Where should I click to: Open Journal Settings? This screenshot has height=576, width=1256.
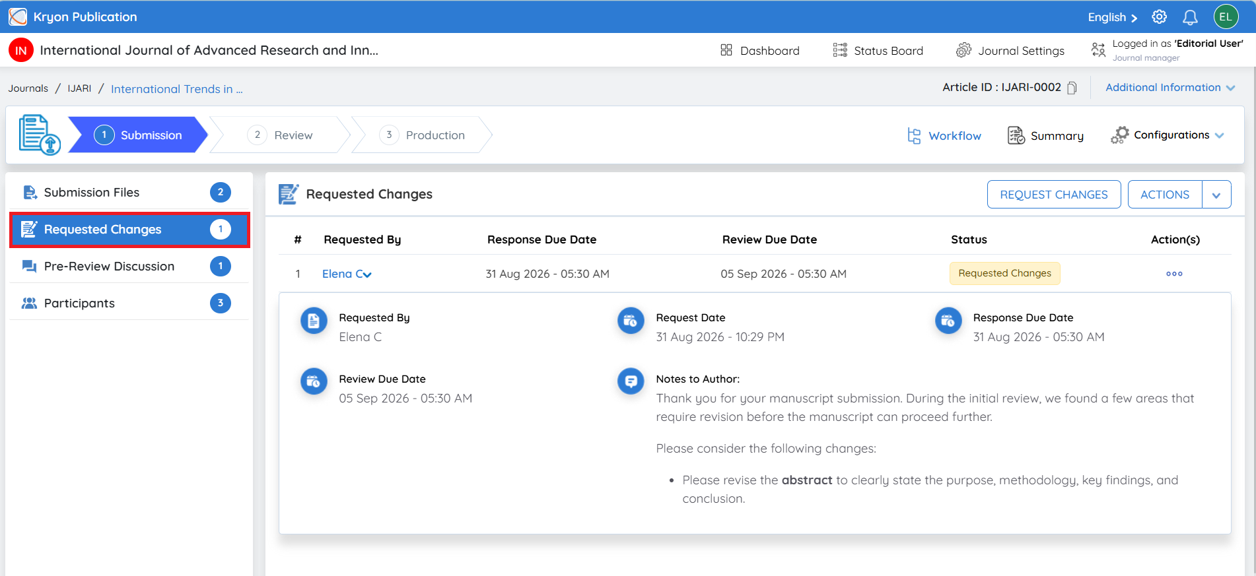click(1010, 51)
